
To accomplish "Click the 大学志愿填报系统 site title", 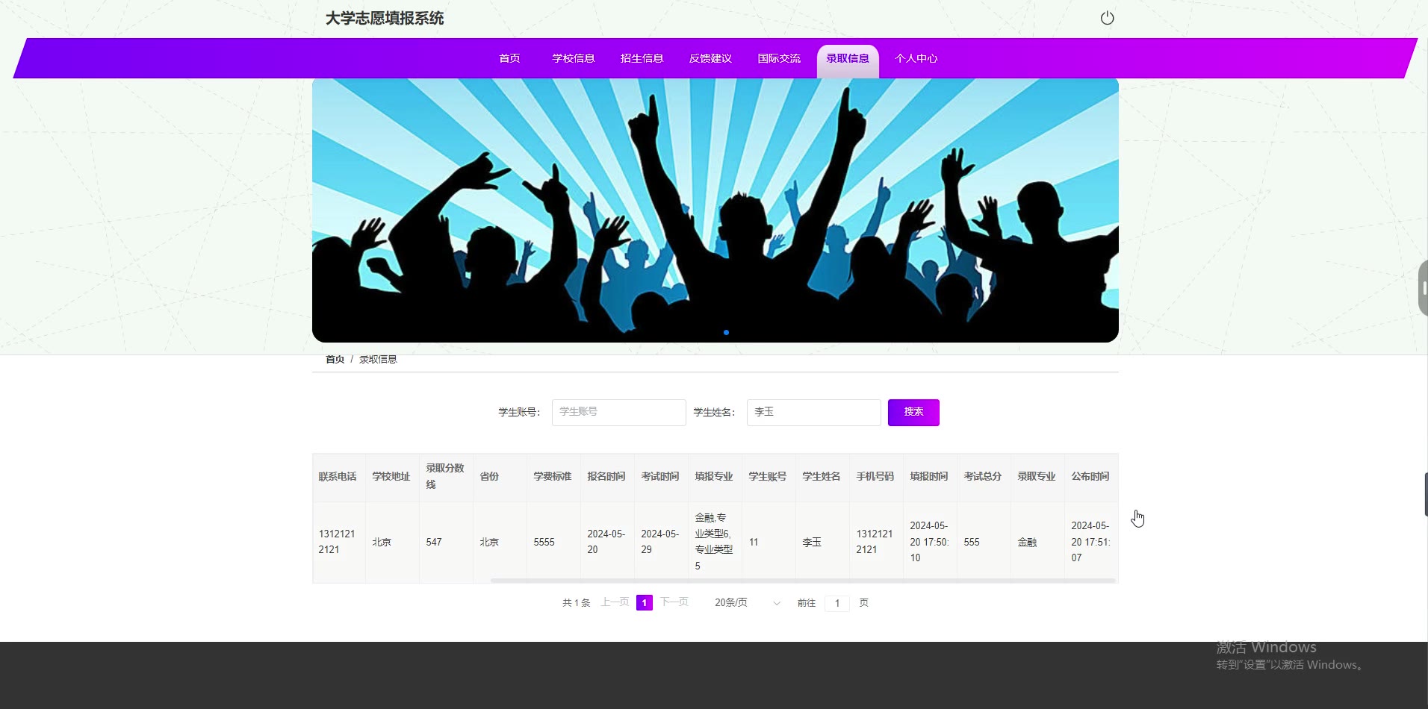I will [385, 18].
